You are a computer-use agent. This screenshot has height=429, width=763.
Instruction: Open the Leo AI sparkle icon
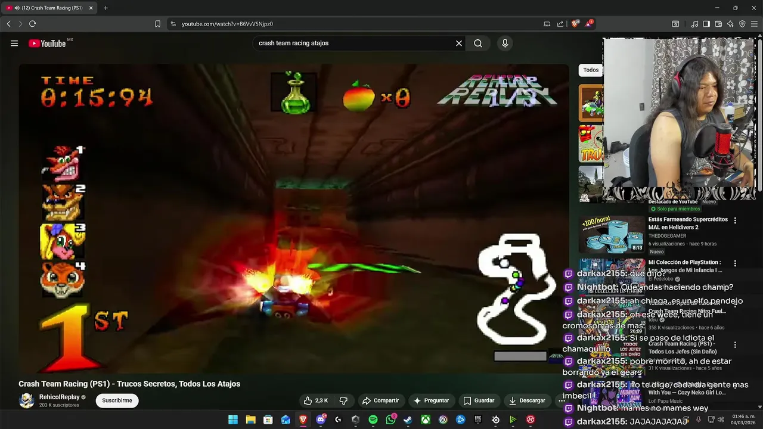[x=730, y=24]
